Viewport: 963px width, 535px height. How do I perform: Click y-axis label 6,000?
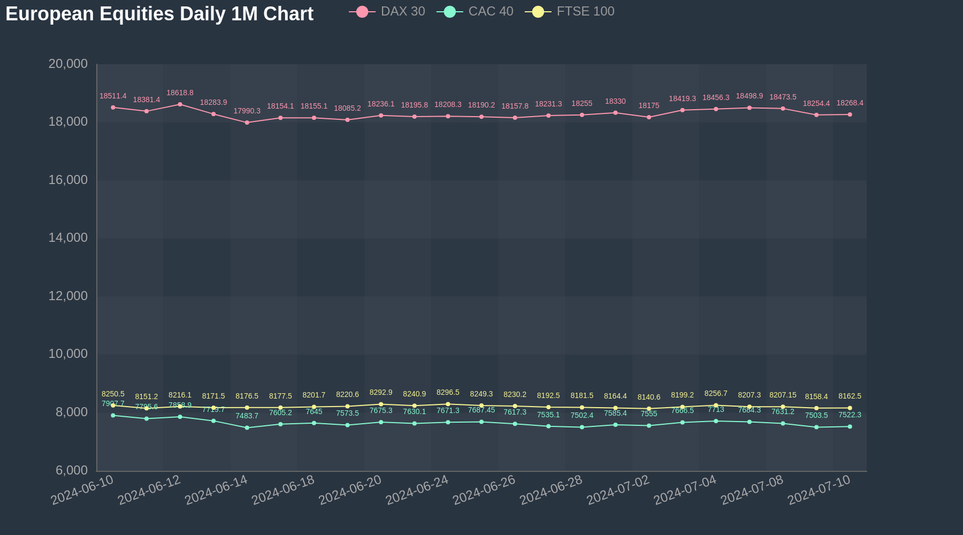pos(72,470)
